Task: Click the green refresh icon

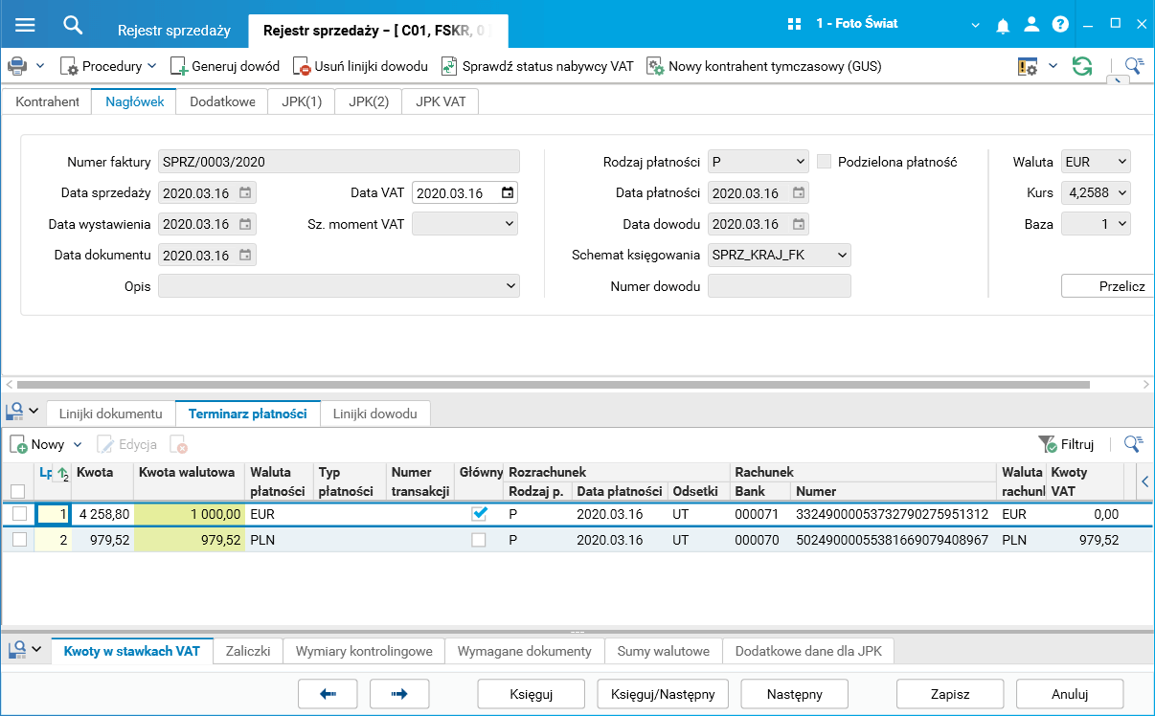Action: [1082, 66]
